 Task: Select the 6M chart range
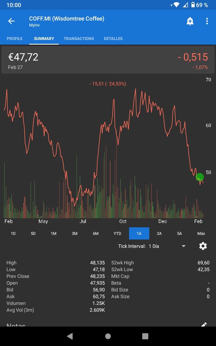tap(96, 234)
